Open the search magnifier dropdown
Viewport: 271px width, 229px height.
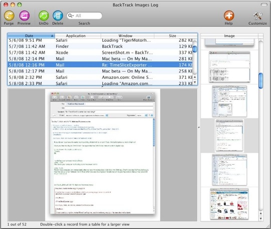click(x=71, y=16)
